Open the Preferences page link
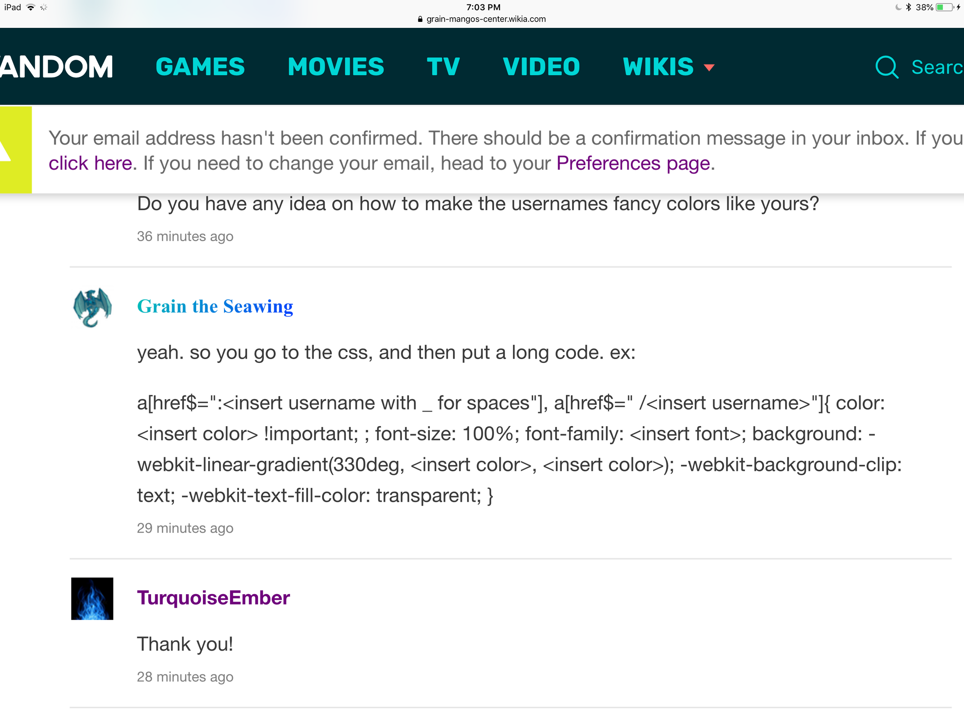 pyautogui.click(x=633, y=164)
